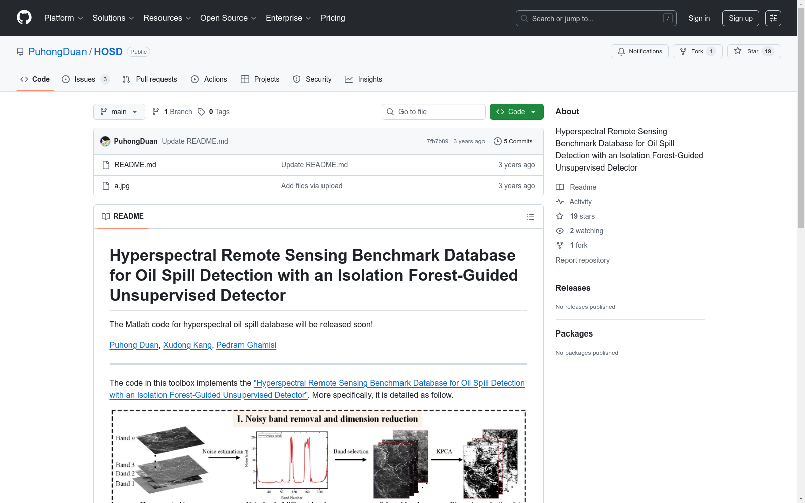Expand the main branch dropdown

coord(119,112)
